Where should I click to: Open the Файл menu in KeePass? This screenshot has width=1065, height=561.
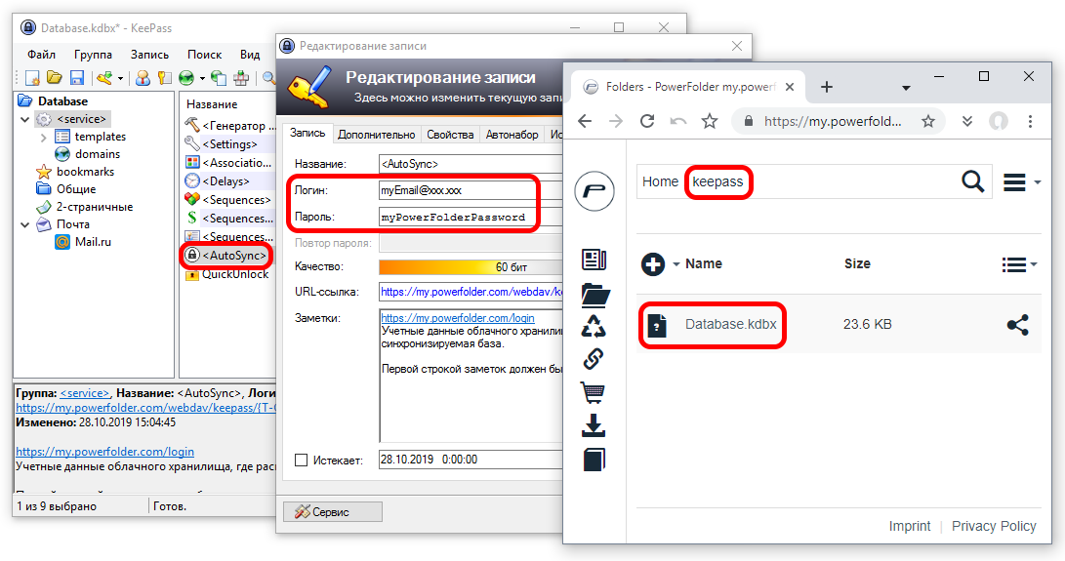[x=41, y=55]
